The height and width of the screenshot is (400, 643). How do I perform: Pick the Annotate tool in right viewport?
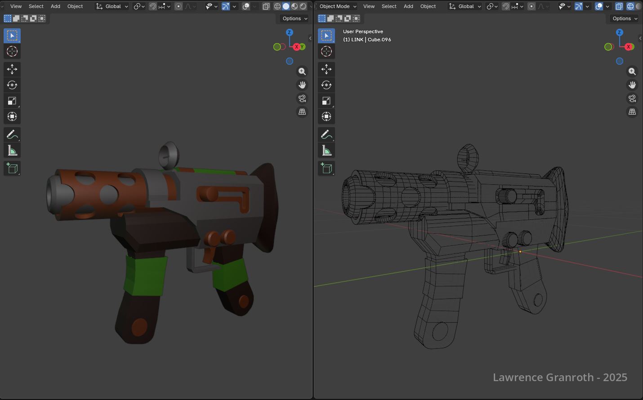point(326,134)
